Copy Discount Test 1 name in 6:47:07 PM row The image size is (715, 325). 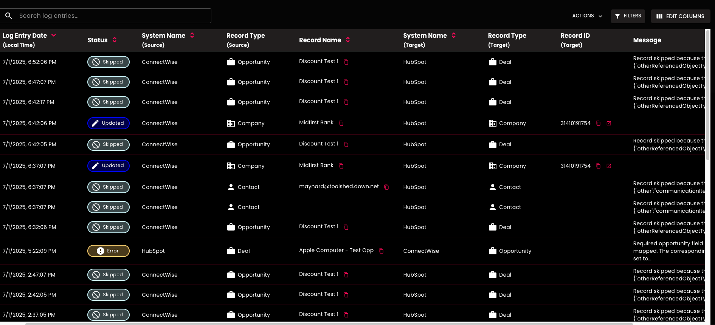click(346, 82)
